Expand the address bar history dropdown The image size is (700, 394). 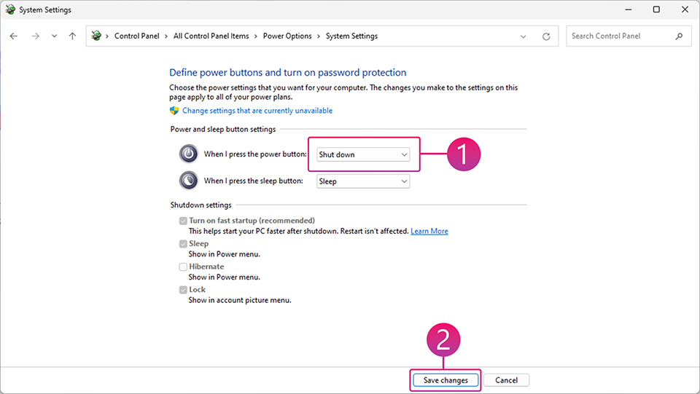point(524,36)
